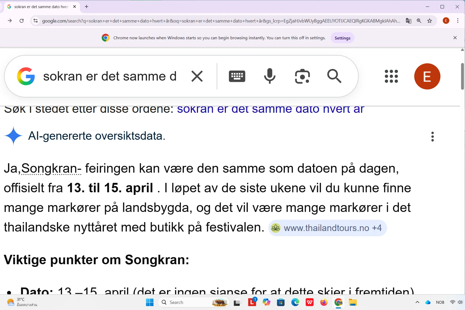Search by image using the Google Lens icon
This screenshot has width=465, height=310.
[302, 76]
